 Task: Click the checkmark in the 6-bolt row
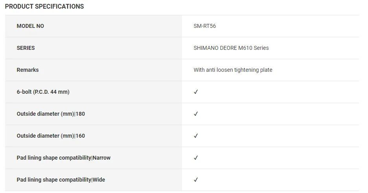196,92
